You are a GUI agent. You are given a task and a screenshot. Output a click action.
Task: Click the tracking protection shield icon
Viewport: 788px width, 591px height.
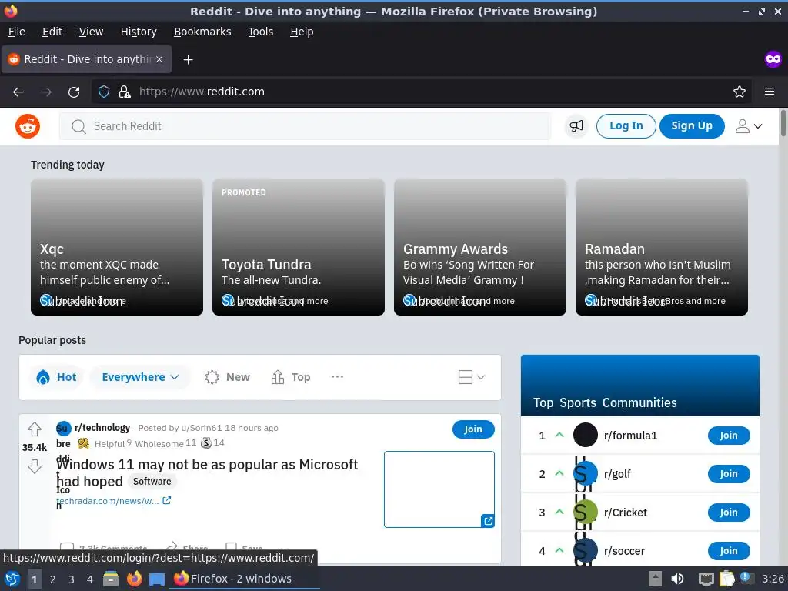pyautogui.click(x=104, y=92)
